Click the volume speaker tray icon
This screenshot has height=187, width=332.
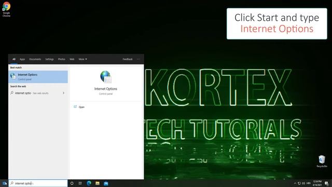coord(303,183)
